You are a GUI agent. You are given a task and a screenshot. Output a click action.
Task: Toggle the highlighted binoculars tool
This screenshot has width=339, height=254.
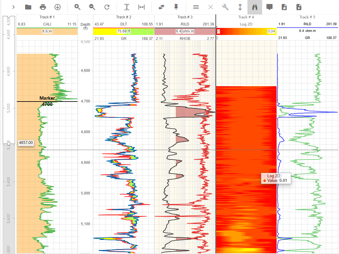click(x=255, y=7)
